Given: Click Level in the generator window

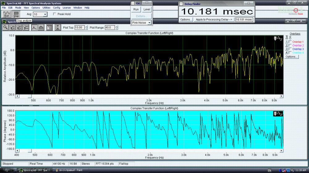Looking at the screenshot, I should point(147,10).
